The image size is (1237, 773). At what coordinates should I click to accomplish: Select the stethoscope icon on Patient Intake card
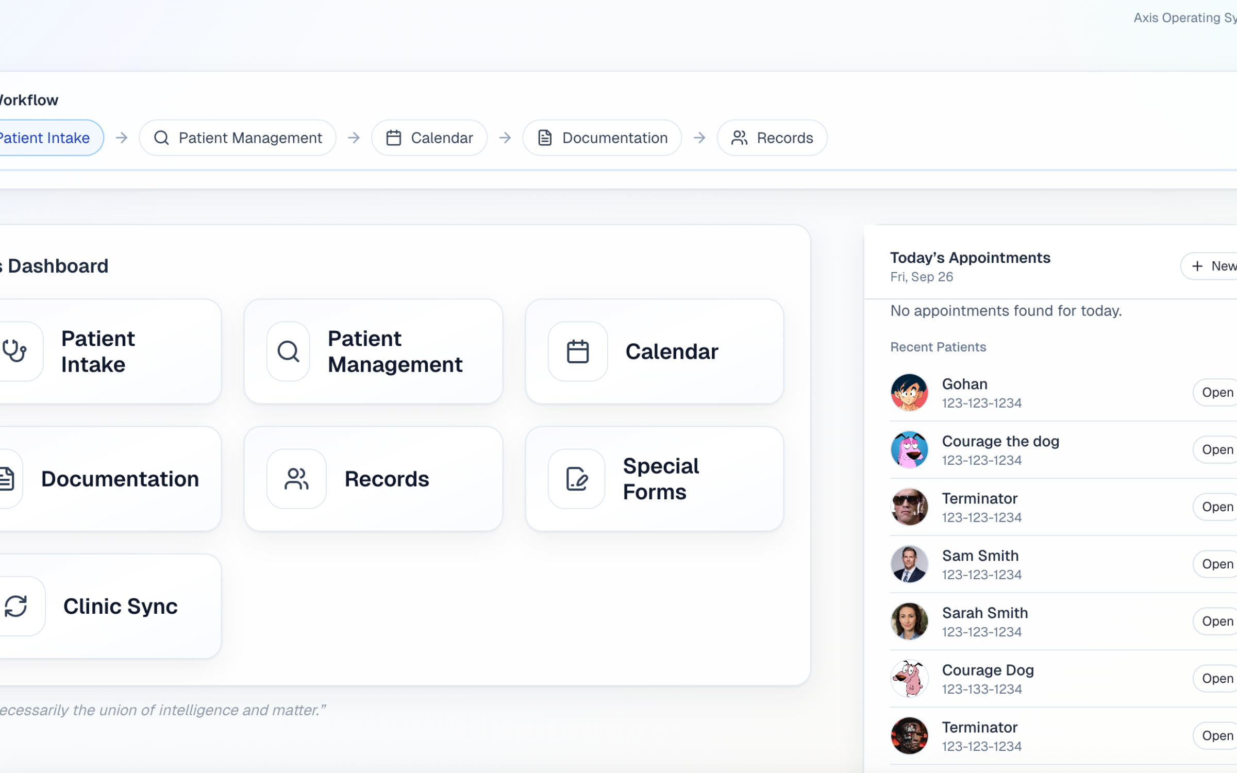point(14,351)
